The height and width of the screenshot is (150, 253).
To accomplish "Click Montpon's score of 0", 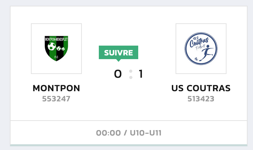I will [x=118, y=74].
